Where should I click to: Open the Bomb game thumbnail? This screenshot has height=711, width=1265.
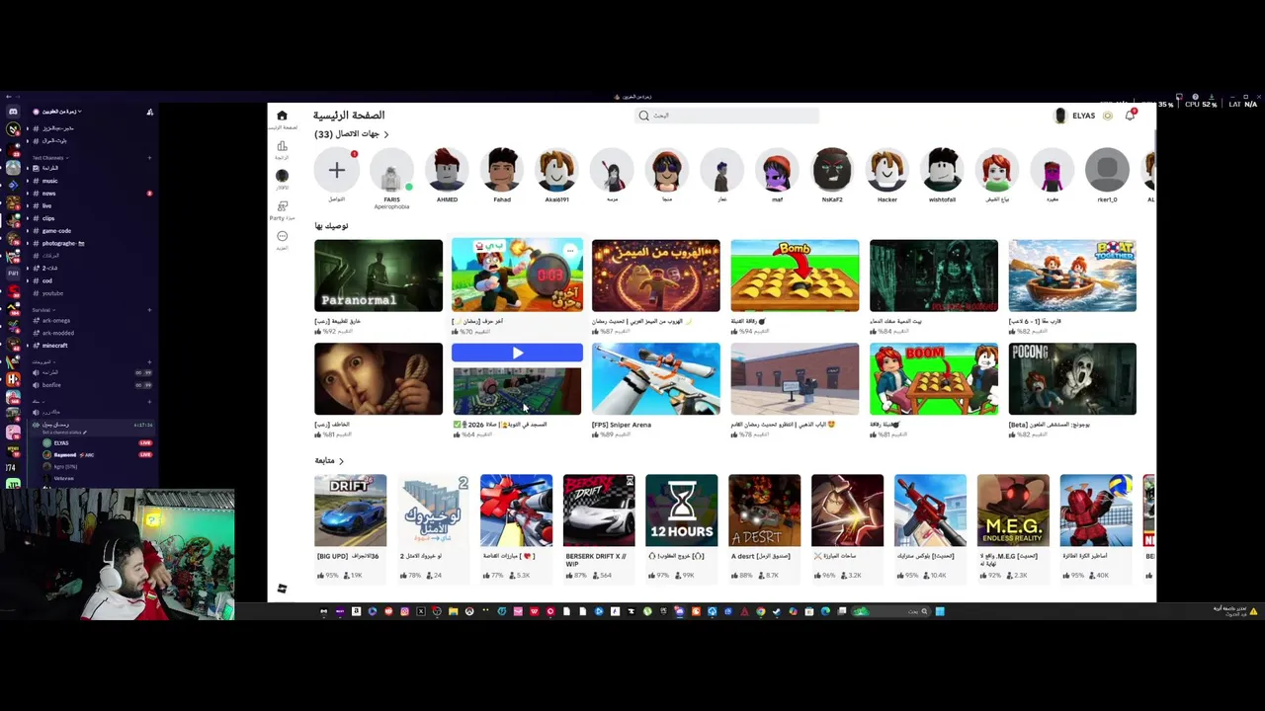pyautogui.click(x=795, y=276)
